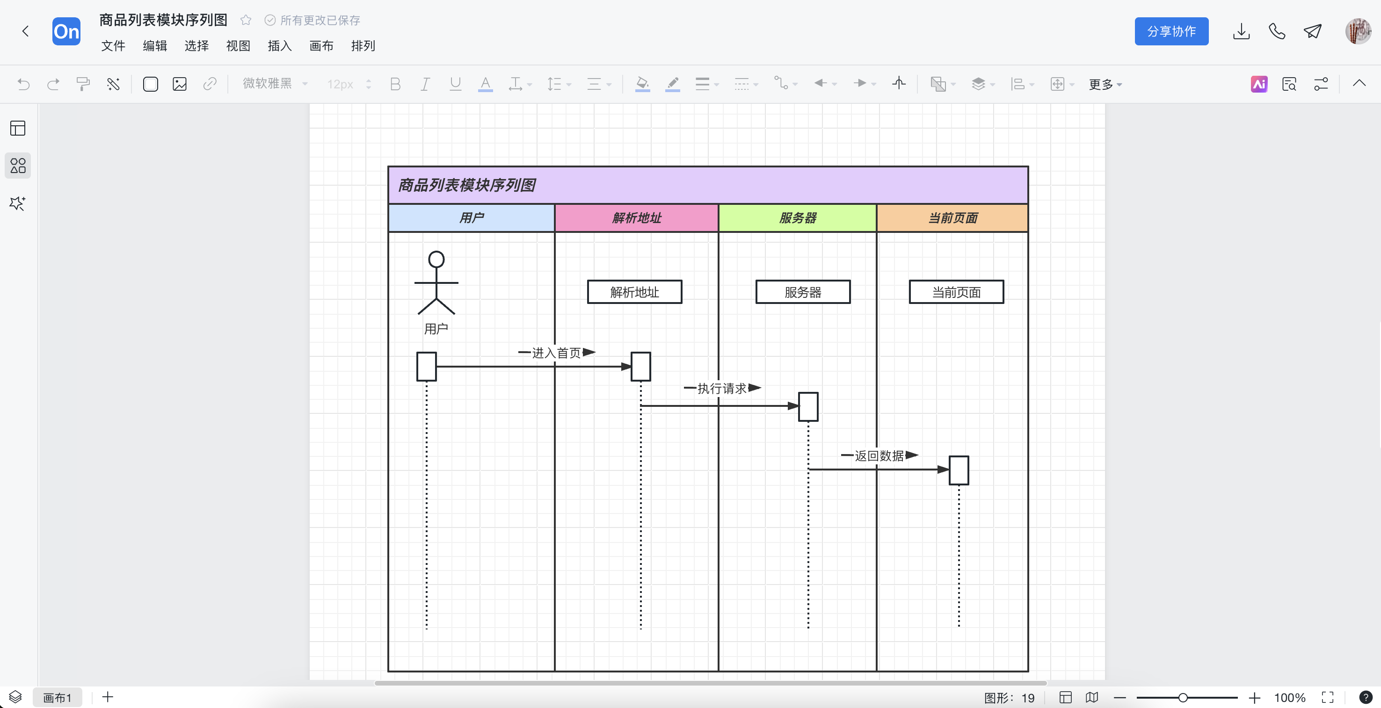
Task: Open the 微软雅黑 font family dropdown
Action: click(x=275, y=84)
